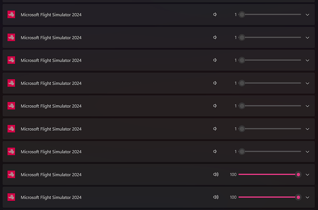Click speaker icon in sixth Flight Simulator row
The image size is (318, 210).
pos(215,128)
